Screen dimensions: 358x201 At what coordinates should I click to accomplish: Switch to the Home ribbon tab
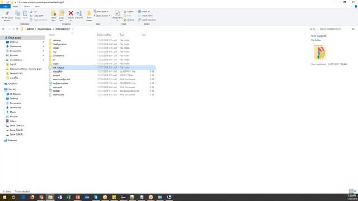click(16, 6)
